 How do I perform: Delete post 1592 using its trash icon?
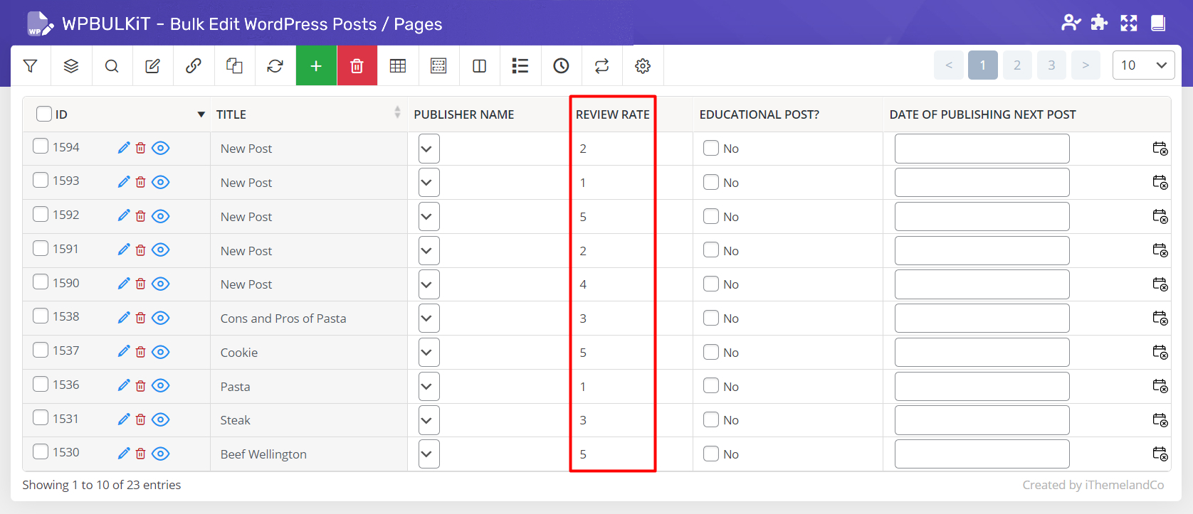141,216
